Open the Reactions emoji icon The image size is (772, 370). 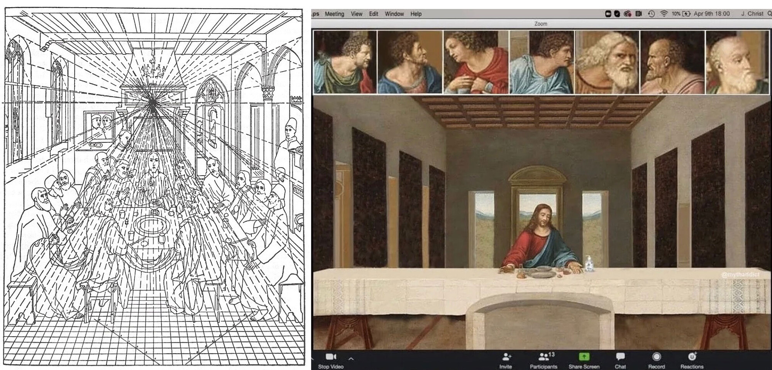(692, 357)
